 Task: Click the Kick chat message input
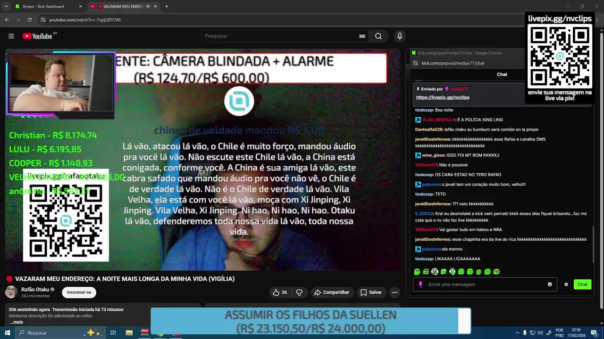click(x=485, y=284)
